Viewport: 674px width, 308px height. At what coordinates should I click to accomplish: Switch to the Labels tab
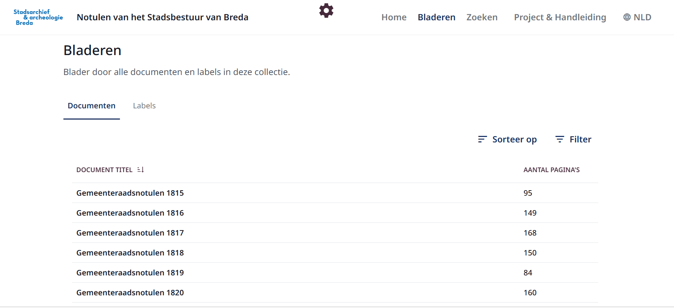144,106
